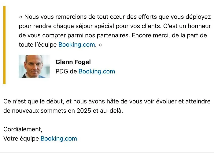Click the 'Ce n'est que le début' sentence

coord(107,102)
